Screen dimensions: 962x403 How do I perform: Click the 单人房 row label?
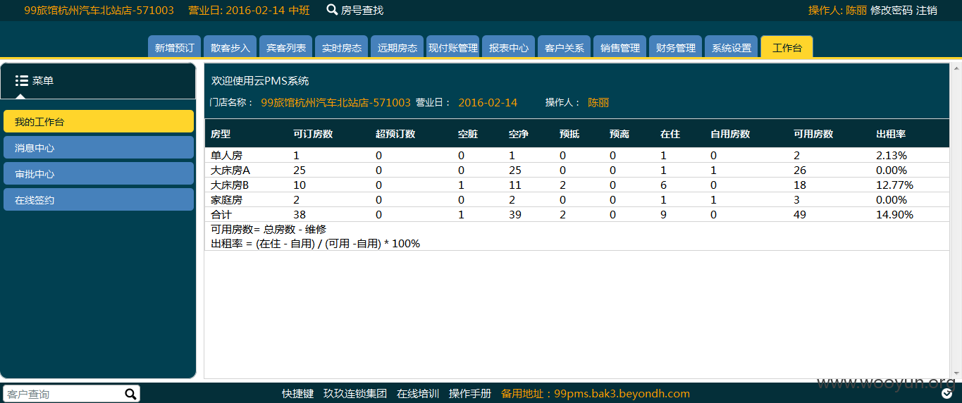[226, 155]
